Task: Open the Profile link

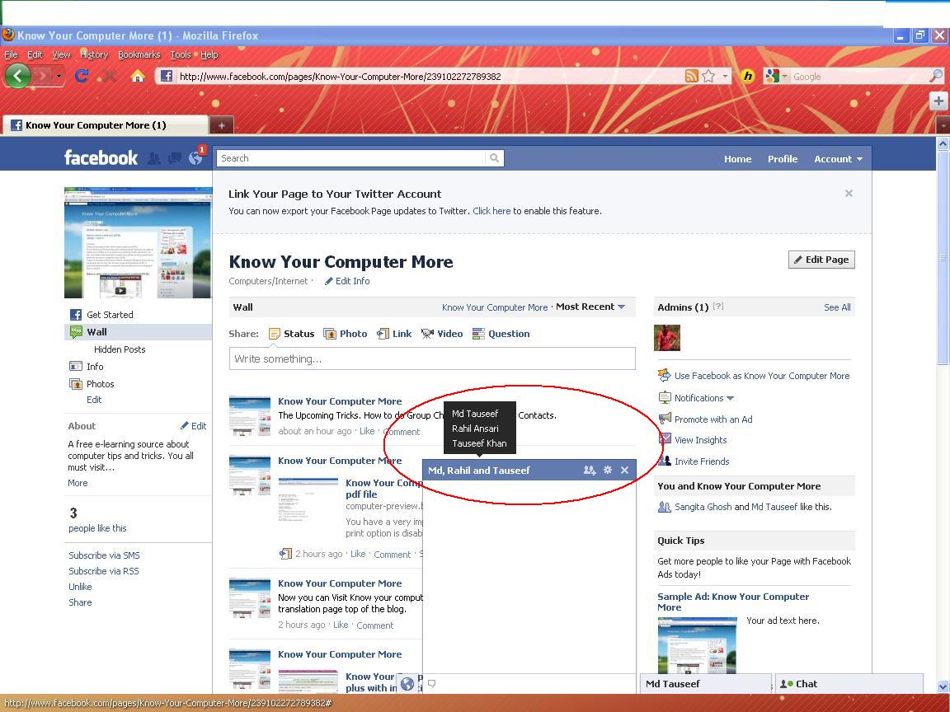Action: coord(782,158)
